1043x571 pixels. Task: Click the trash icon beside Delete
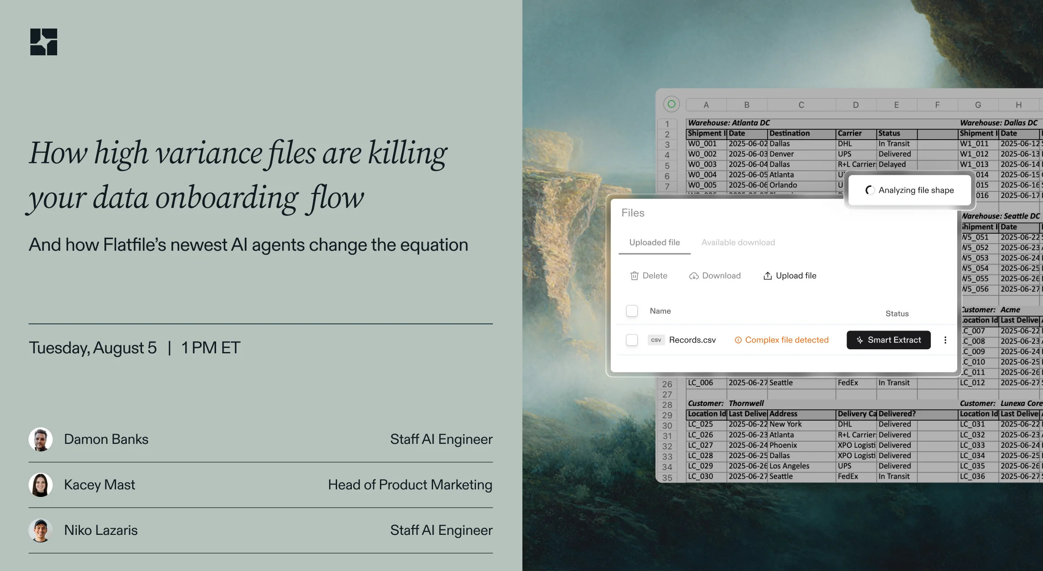coord(634,276)
